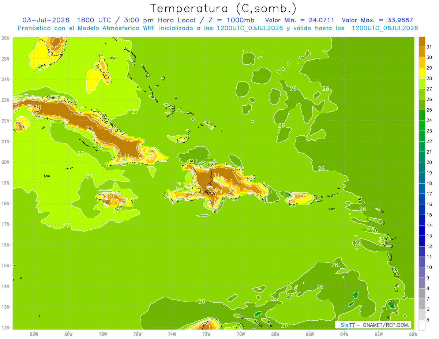
Task: Click the "1200UTC_06JUL2026" validity timestamp
Action: tap(385, 28)
